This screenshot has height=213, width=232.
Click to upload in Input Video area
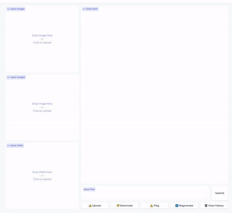click(x=42, y=179)
